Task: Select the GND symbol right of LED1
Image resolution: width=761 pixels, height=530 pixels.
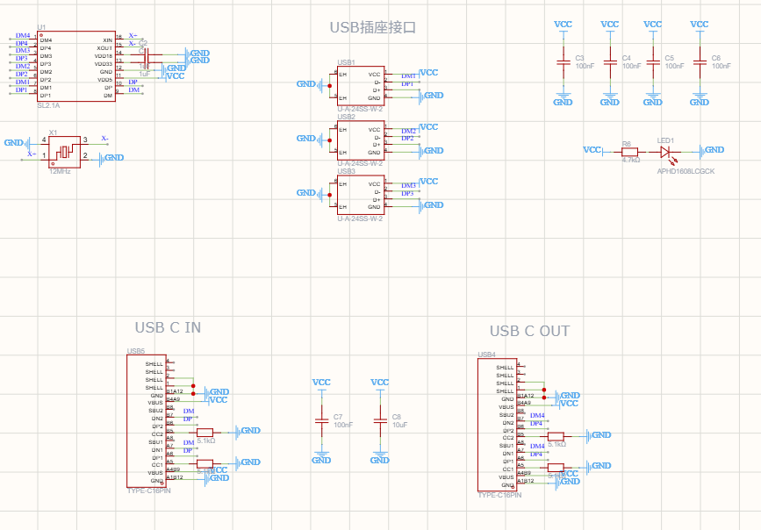Action: (712, 151)
